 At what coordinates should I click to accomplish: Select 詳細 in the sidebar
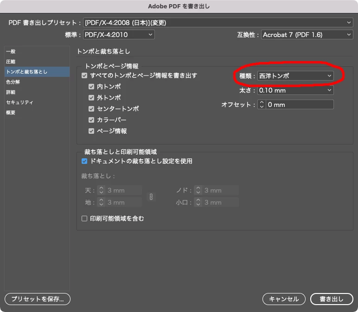[x=37, y=92]
